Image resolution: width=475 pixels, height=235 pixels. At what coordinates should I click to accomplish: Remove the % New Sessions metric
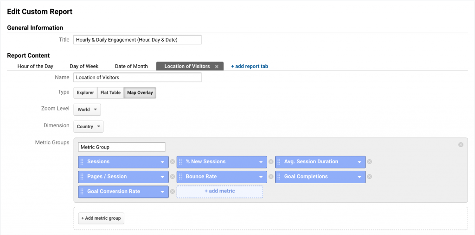tap(271, 162)
